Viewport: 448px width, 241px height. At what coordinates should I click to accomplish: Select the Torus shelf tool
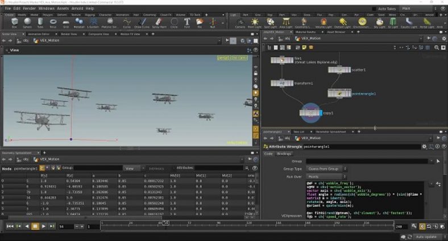click(x=53, y=23)
